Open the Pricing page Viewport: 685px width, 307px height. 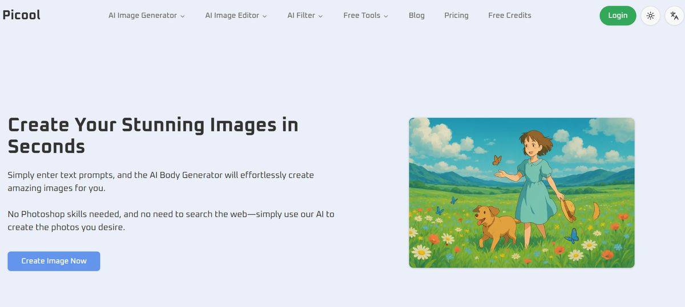tap(456, 15)
